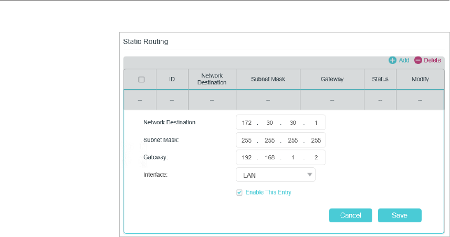Image resolution: width=450 pixels, height=237 pixels.
Task: Click Subnet Mask first octet field
Action: point(247,141)
